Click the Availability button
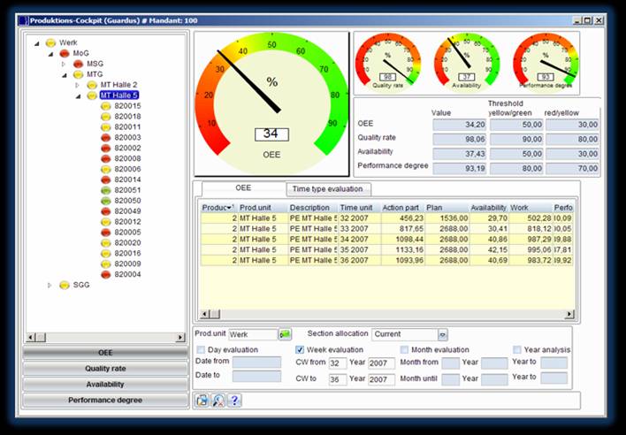Image resolution: width=626 pixels, height=435 pixels. 105,385
